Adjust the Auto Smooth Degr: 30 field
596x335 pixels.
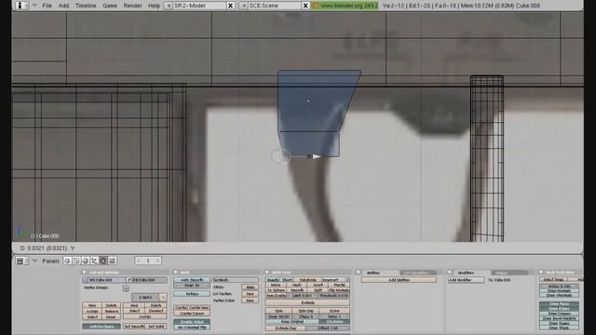pos(192,286)
